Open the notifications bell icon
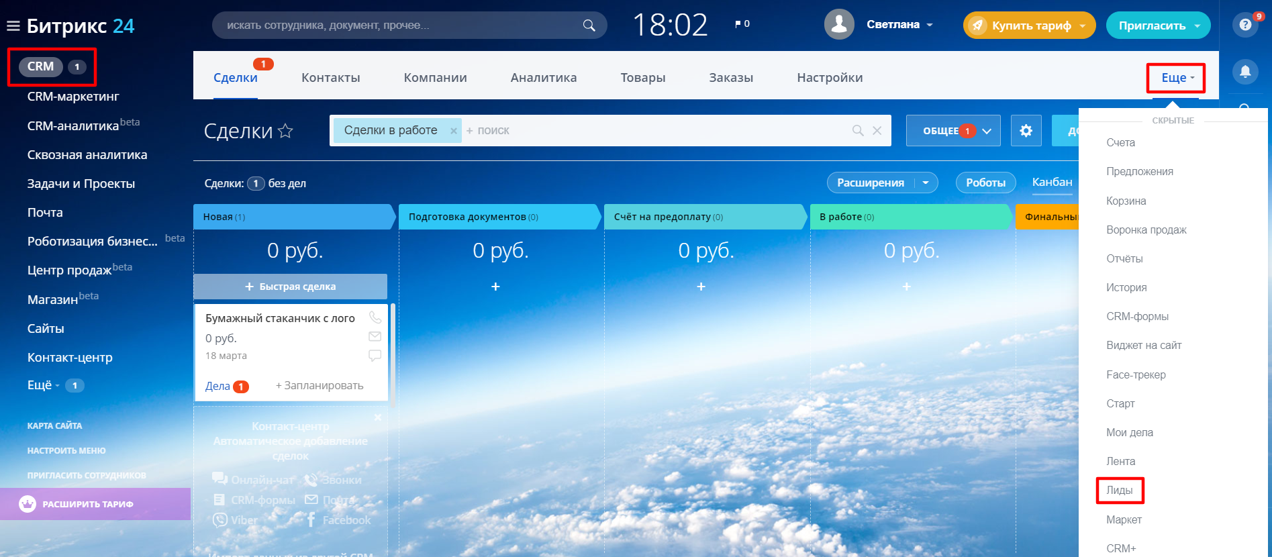Viewport: 1272px width, 557px height. [1244, 71]
